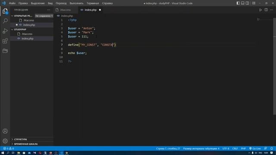This screenshot has width=276, height=155.
Task: Select .htaccess in Open Editors list
Action: 32,20
